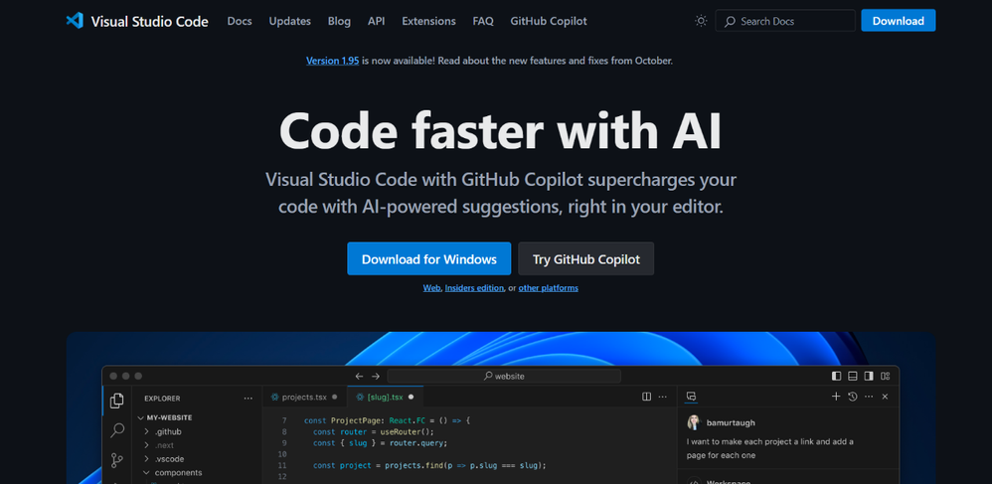Click line 7 ProjectPage code line
This screenshot has height=484, width=992.
(x=388, y=420)
